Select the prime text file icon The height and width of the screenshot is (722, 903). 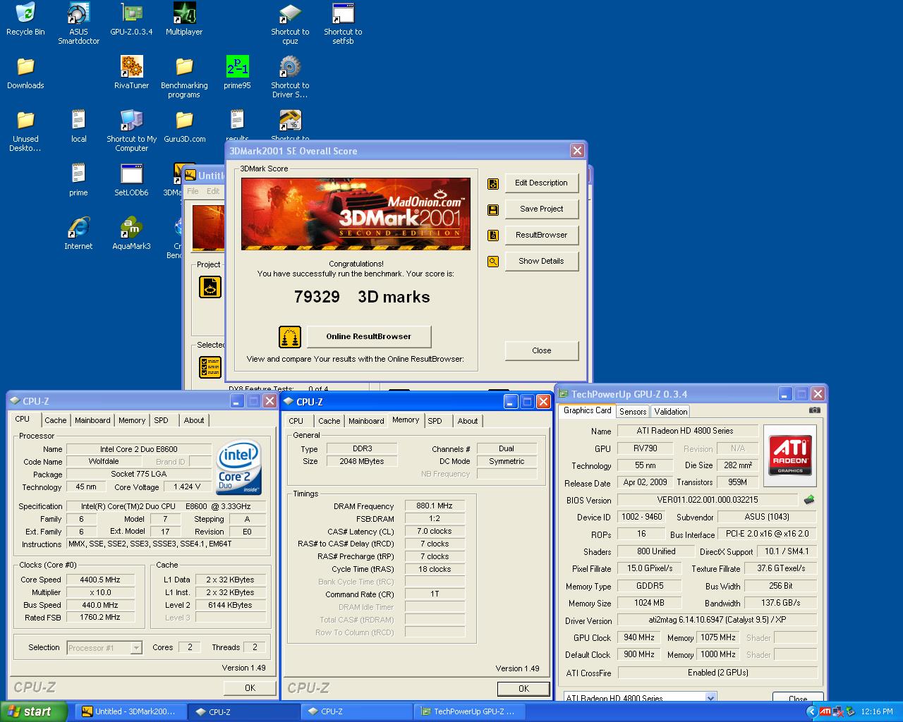[x=78, y=180]
